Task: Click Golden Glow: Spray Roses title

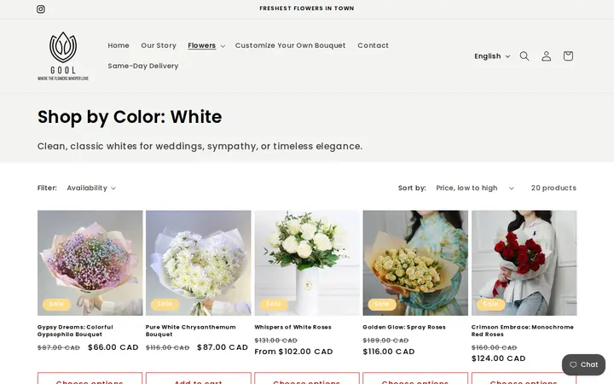Action: [x=404, y=327]
